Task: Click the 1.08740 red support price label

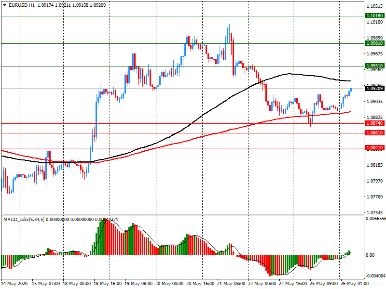Action: [374, 123]
